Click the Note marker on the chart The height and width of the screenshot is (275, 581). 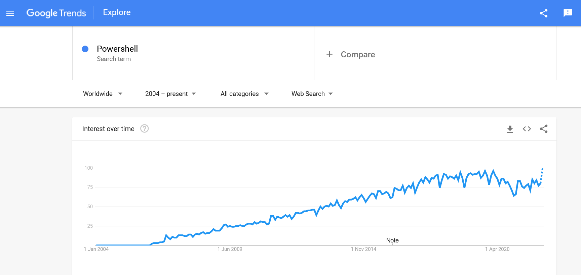tap(392, 240)
